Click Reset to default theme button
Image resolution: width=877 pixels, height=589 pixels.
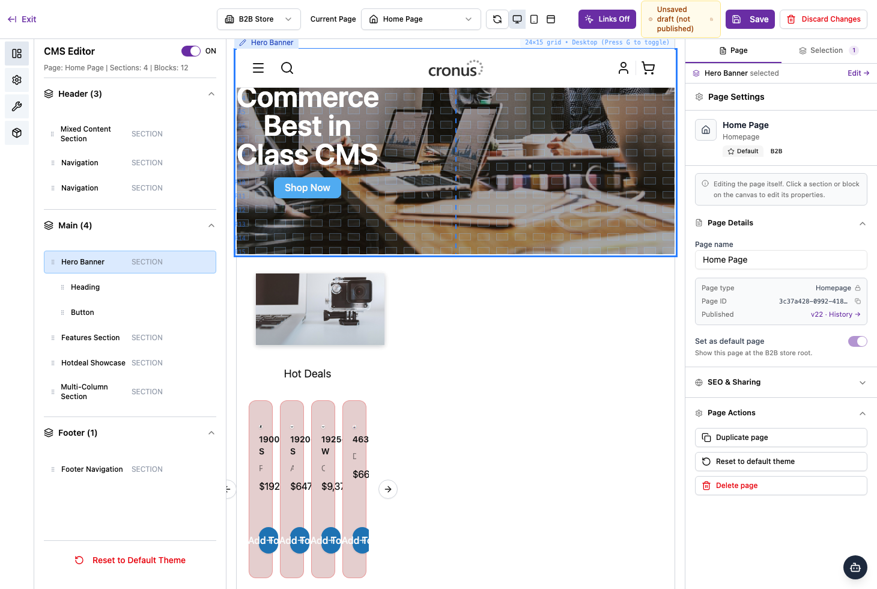[x=781, y=462]
